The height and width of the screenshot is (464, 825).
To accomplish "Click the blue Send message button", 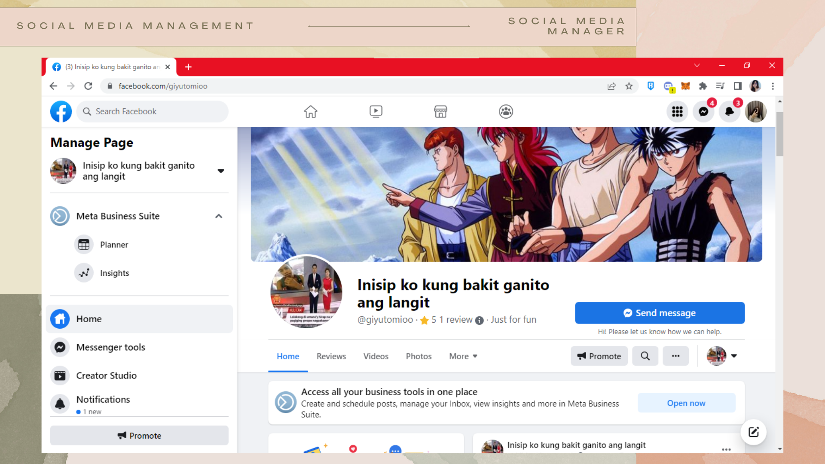I will (660, 313).
